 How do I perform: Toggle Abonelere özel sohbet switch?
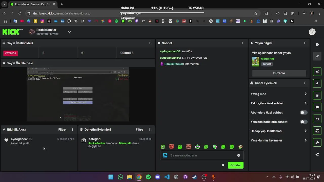304,112
